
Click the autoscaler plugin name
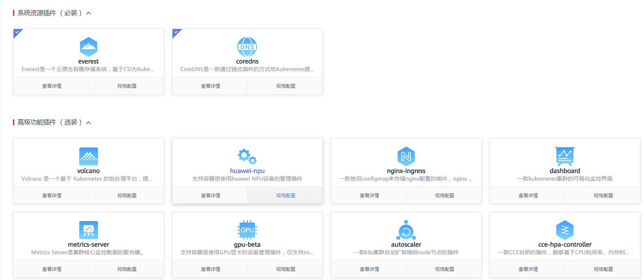406,244
